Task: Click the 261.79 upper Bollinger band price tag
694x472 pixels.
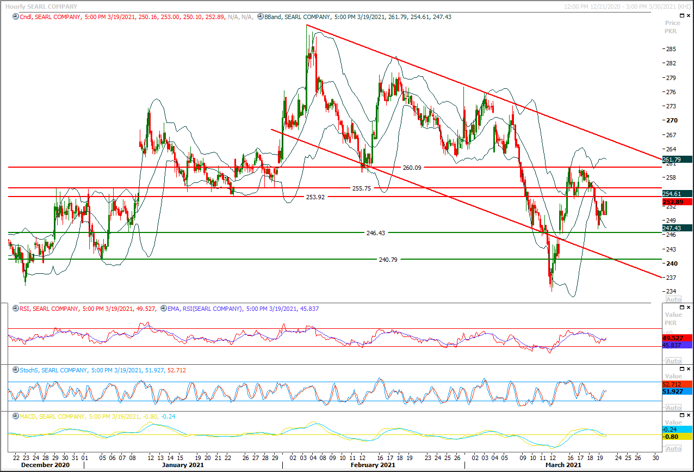Action: click(x=677, y=160)
